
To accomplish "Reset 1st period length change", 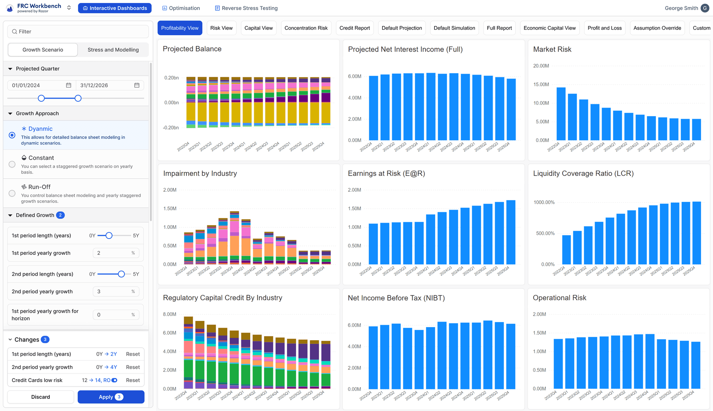I will [133, 354].
